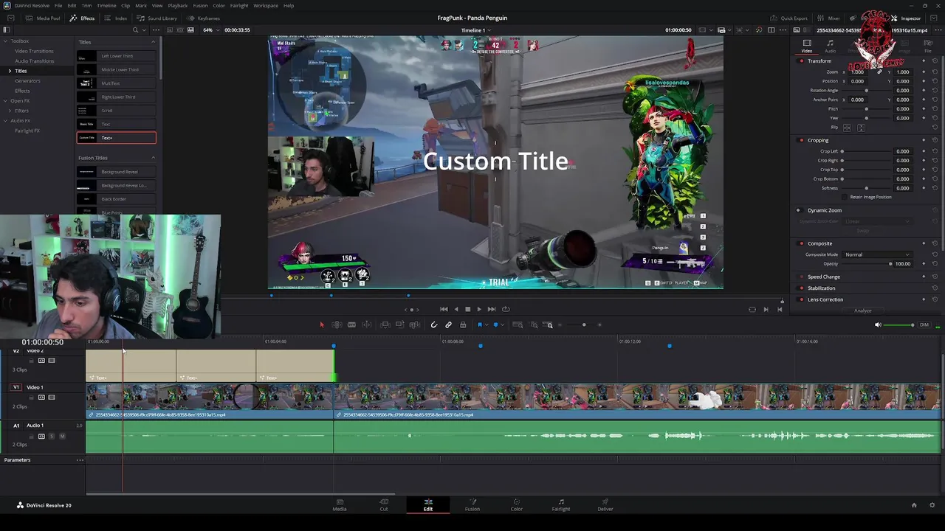The image size is (945, 531).
Task: Switch to the Color page tab
Action: 517,505
